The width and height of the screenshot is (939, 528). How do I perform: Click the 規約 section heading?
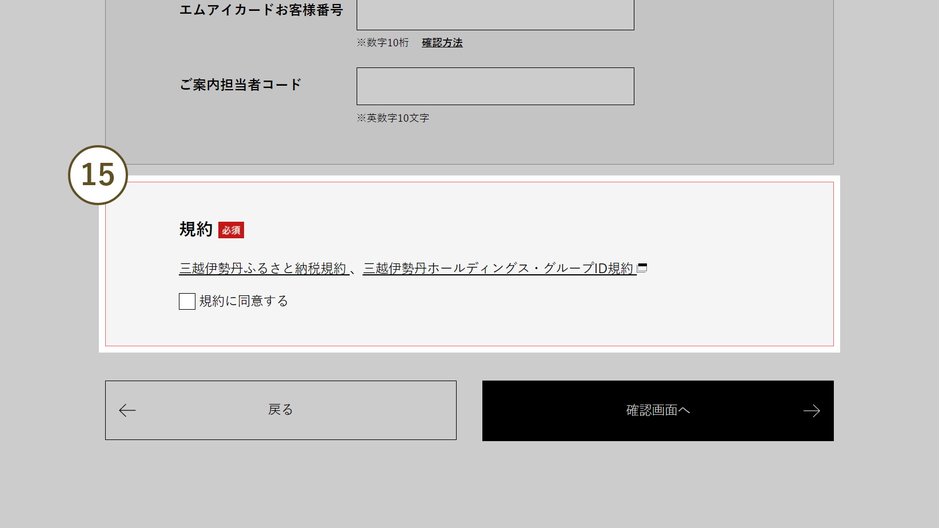click(195, 229)
